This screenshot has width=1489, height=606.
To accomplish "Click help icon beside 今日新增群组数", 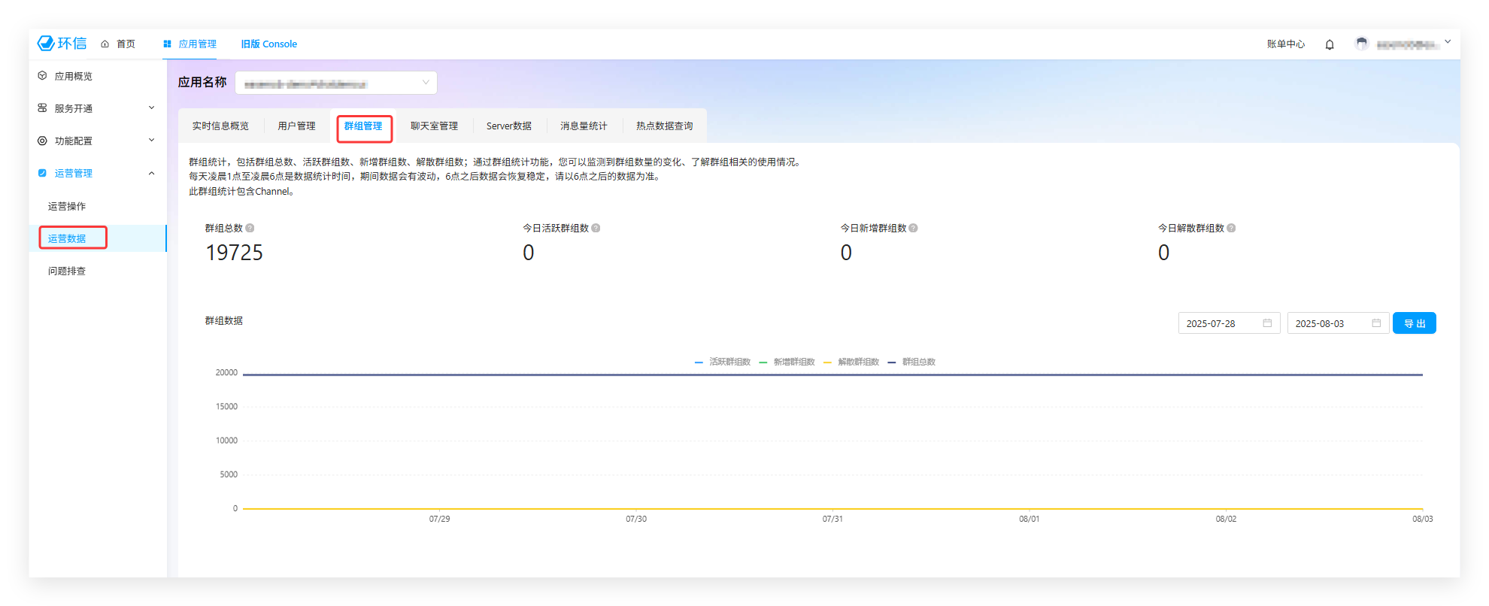I will click(913, 229).
